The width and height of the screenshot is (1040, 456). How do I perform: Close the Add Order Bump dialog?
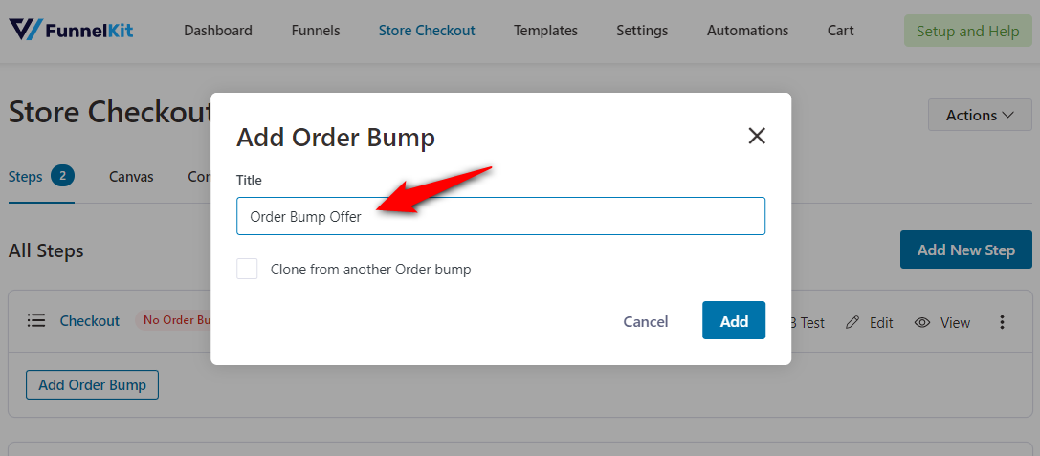tap(757, 137)
